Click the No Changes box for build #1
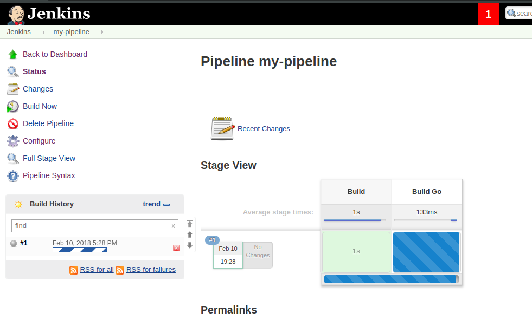Screen dimensions: 532x326 [x=258, y=255]
